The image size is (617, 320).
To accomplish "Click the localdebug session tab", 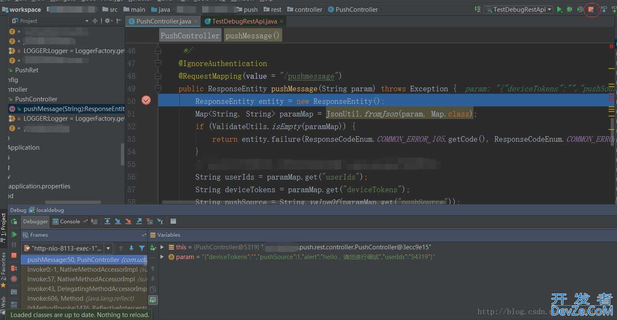I will point(46,210).
